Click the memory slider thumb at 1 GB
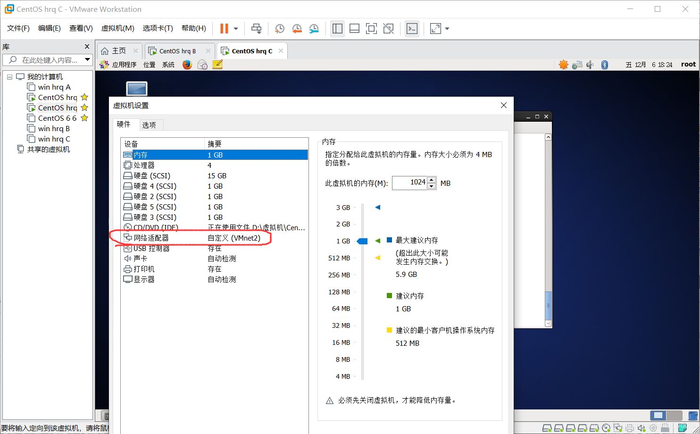This screenshot has width=700, height=434. click(x=362, y=241)
